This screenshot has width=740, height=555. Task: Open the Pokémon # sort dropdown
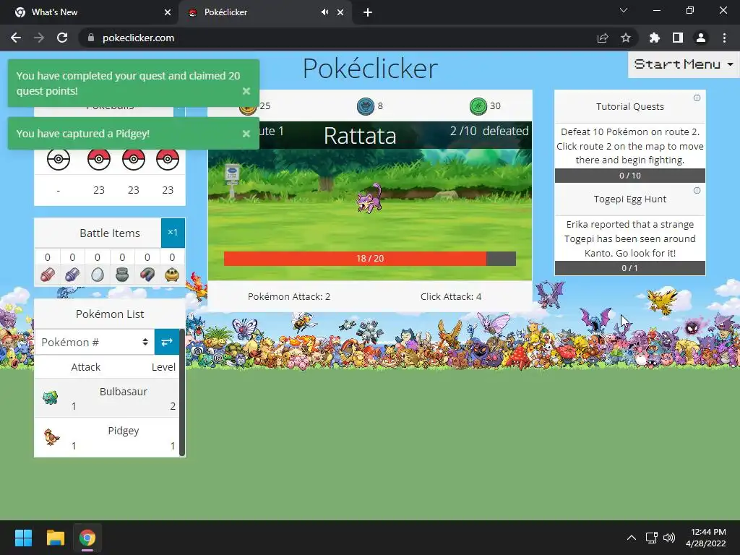click(95, 342)
